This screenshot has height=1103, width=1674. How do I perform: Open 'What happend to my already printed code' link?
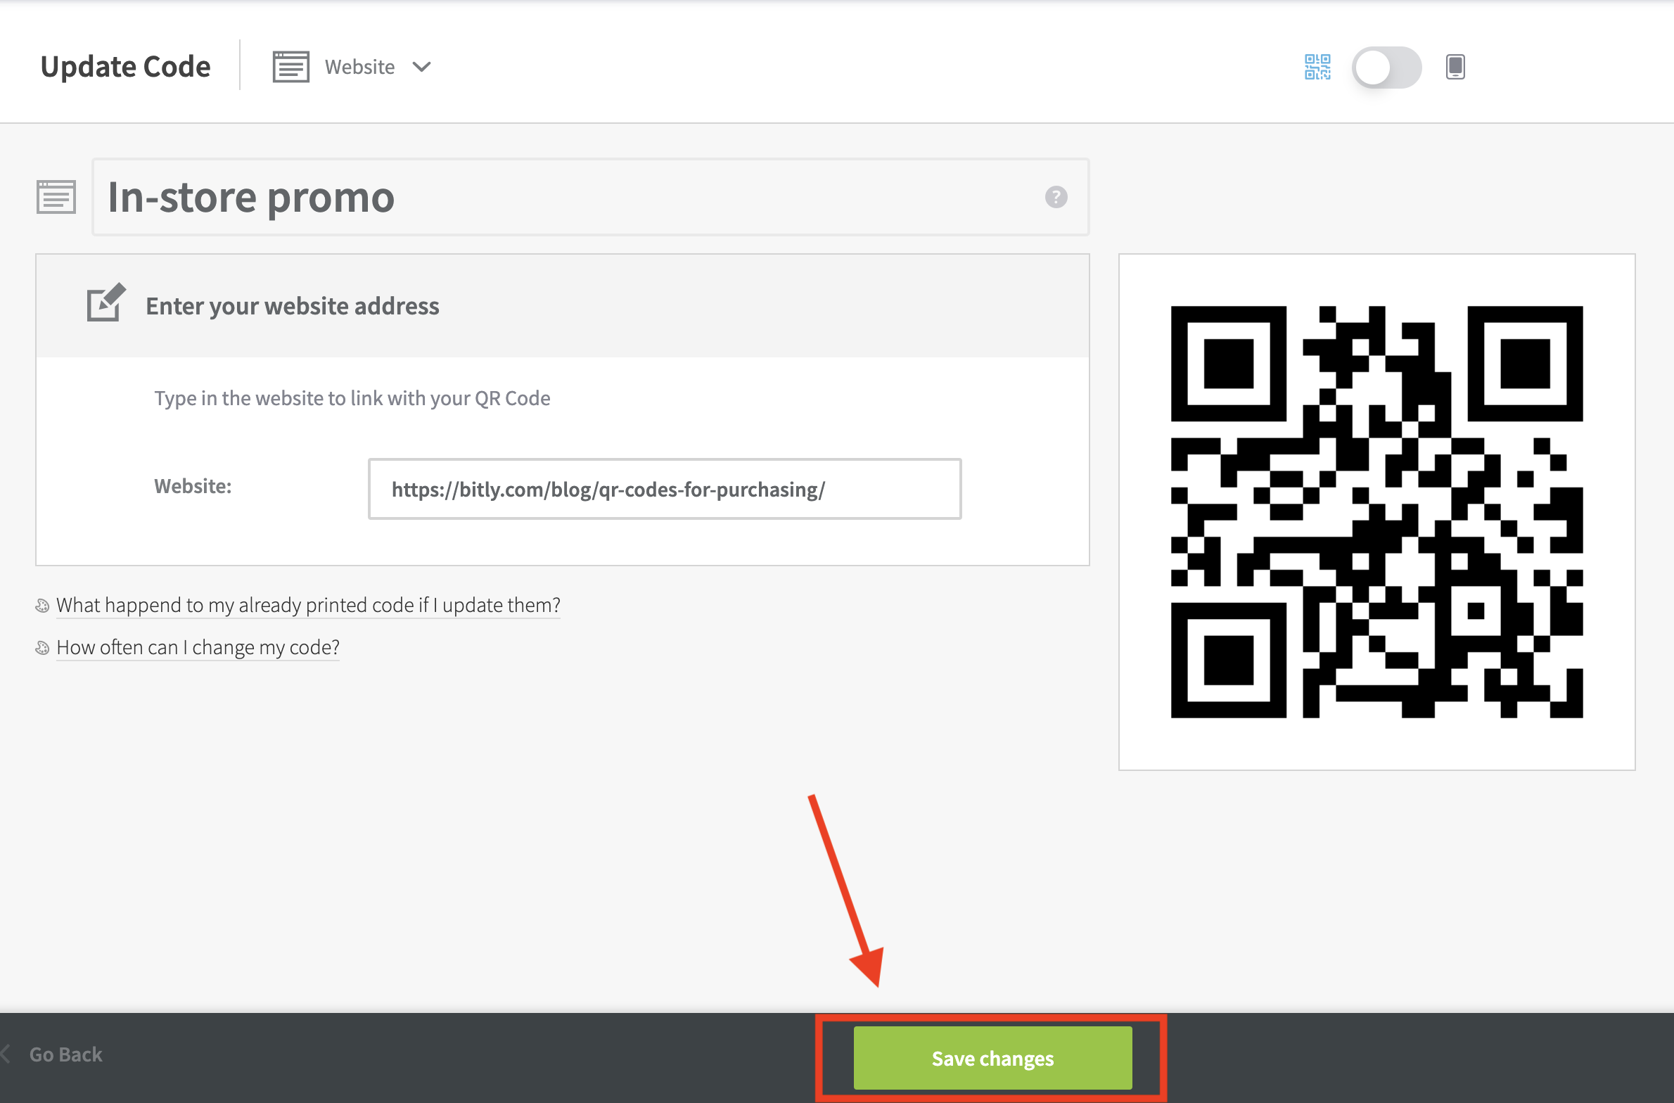tap(308, 605)
